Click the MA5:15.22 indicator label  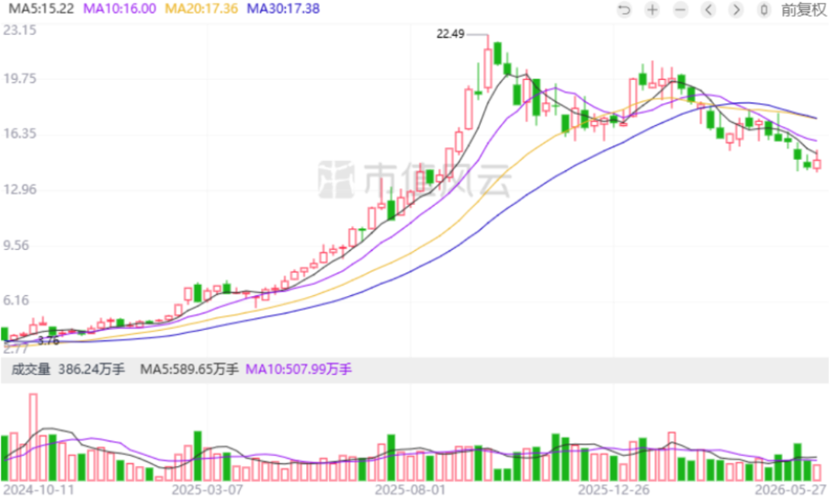(x=41, y=9)
